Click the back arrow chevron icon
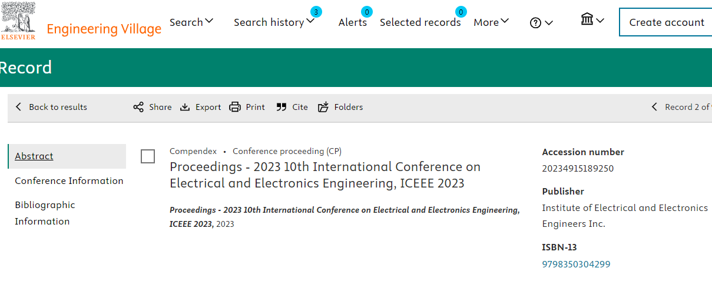This screenshot has height=288, width=712. click(18, 107)
